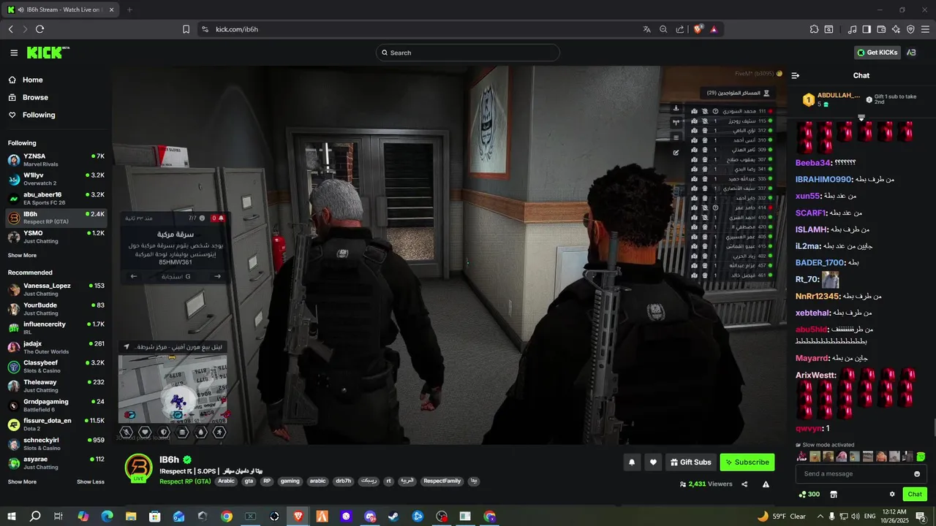Click the user avatar in top right
The width and height of the screenshot is (936, 526).
911,53
